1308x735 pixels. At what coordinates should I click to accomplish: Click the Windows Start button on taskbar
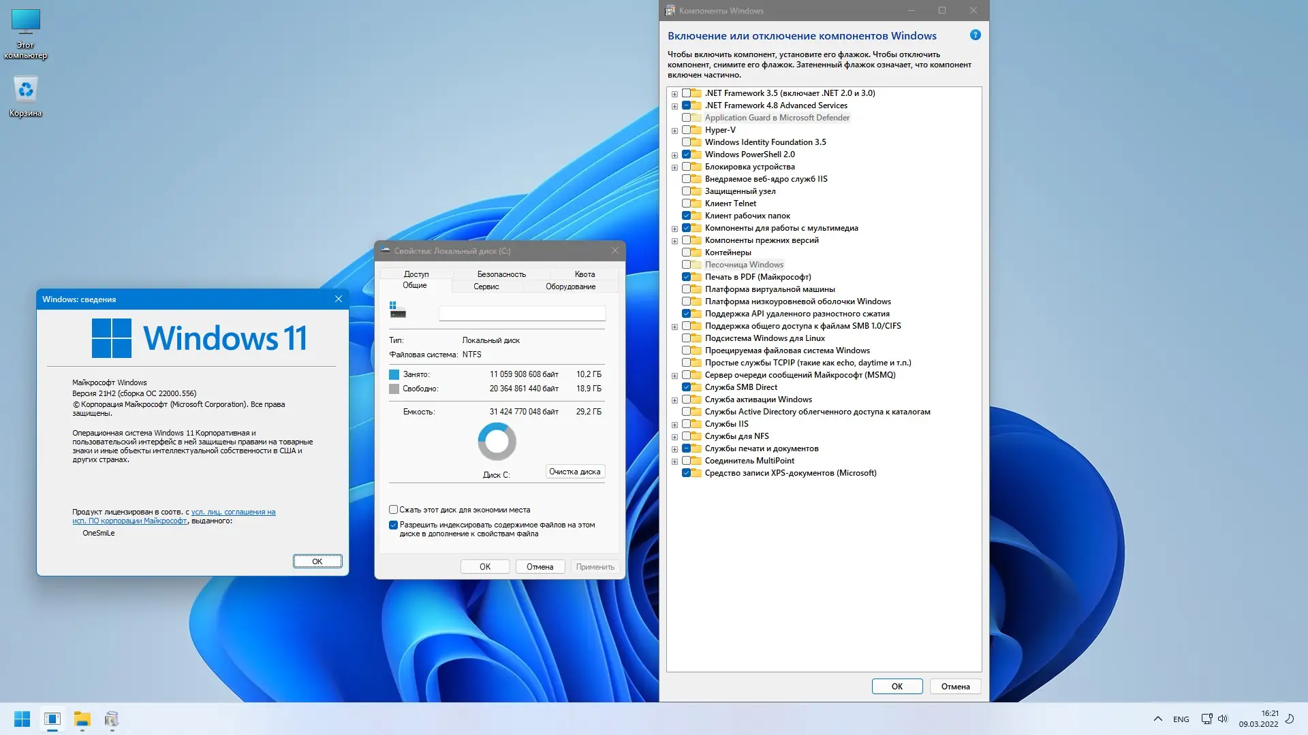coord(22,719)
